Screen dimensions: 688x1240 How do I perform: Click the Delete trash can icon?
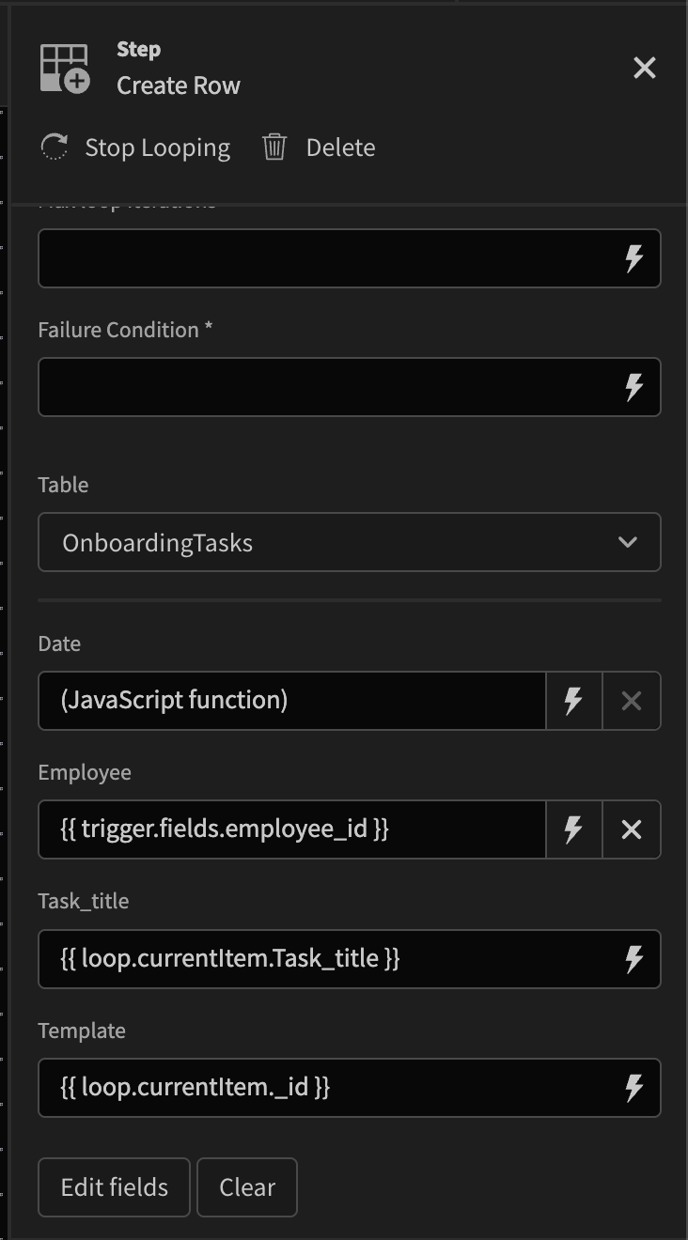(274, 147)
